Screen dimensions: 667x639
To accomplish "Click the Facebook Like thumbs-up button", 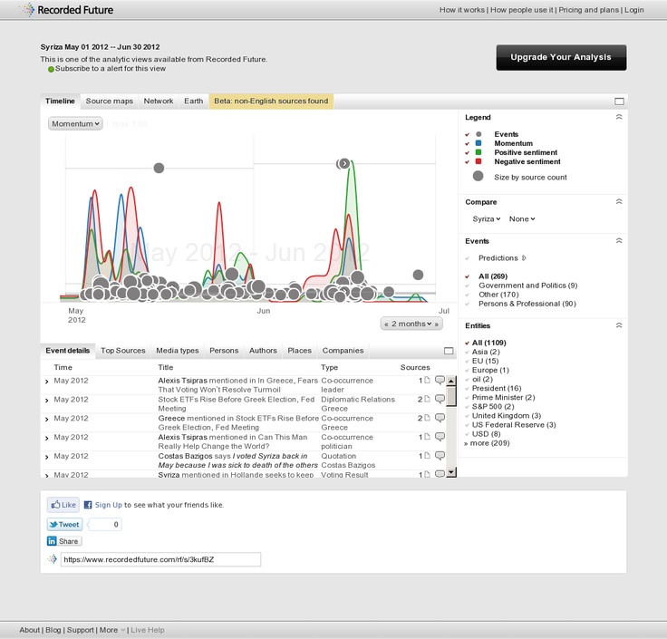I will (x=63, y=505).
